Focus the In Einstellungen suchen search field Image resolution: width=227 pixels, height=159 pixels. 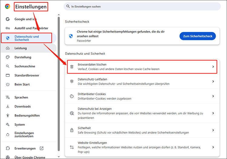click(142, 6)
